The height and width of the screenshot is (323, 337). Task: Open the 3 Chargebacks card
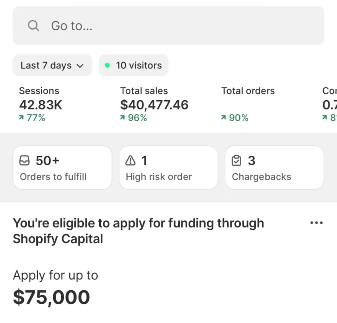pos(274,168)
